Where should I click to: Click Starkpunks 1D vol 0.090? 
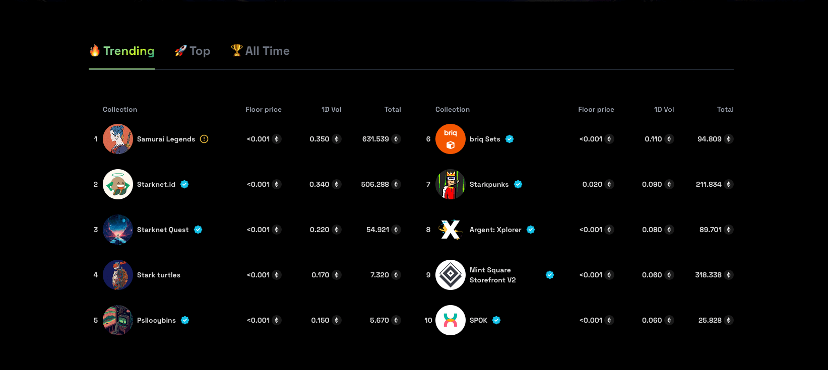tap(652, 184)
